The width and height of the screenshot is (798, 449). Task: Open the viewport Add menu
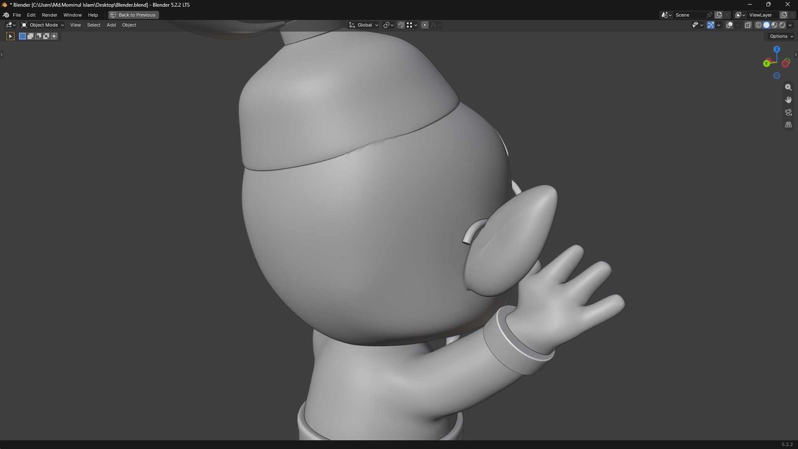tap(111, 25)
